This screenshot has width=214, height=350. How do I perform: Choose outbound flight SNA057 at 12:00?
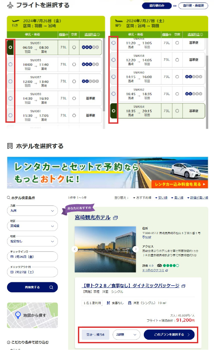(x=10, y=81)
